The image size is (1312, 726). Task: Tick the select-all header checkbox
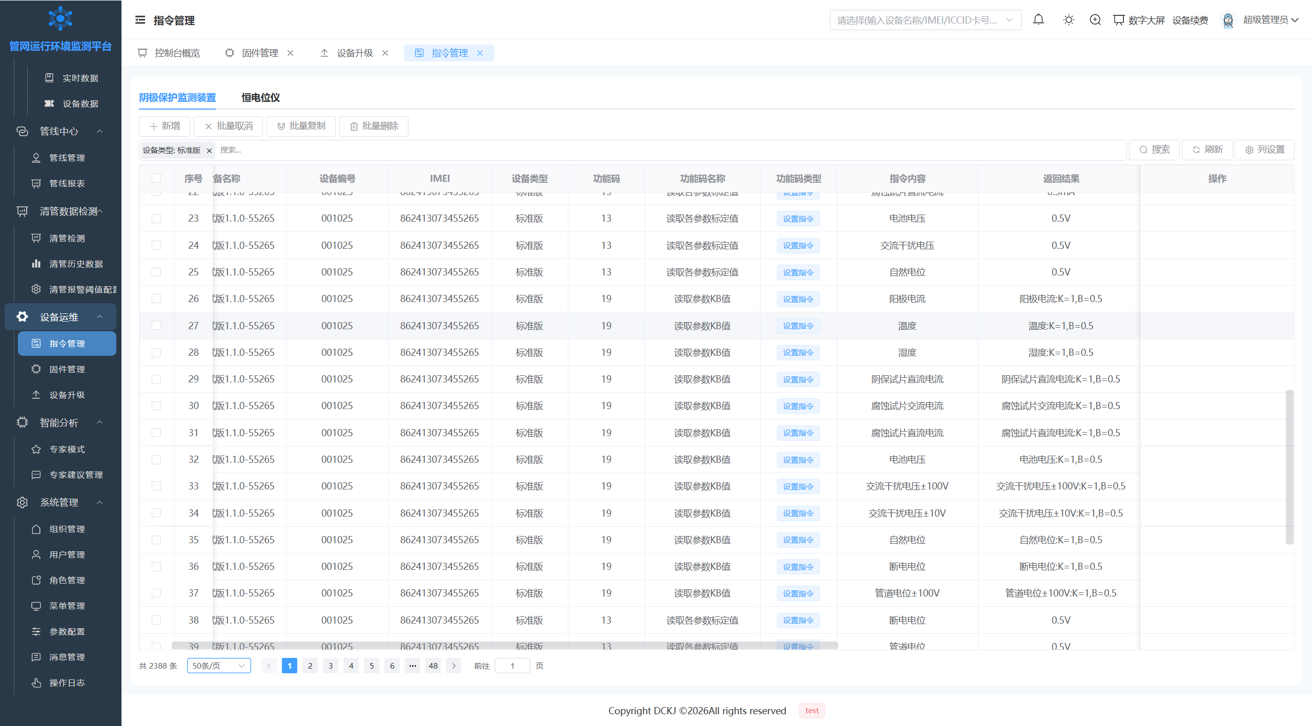coord(156,178)
